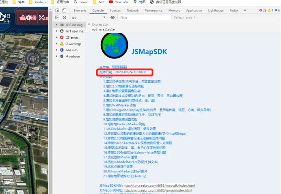Switch to the Redux tab
The height and width of the screenshot is (194, 281).
[x=234, y=11]
